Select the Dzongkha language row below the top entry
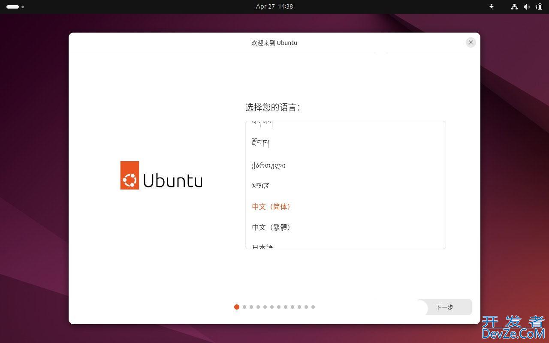 (x=345, y=143)
